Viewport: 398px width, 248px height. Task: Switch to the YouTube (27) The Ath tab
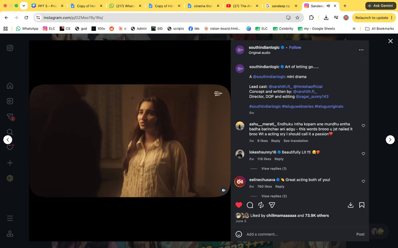[242, 6]
